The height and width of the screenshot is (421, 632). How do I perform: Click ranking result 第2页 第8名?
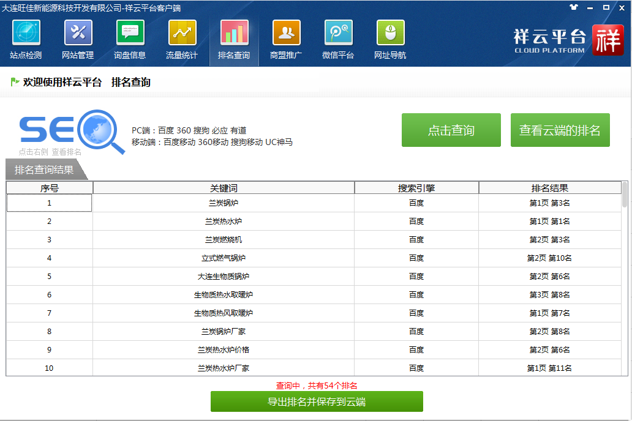(x=550, y=332)
